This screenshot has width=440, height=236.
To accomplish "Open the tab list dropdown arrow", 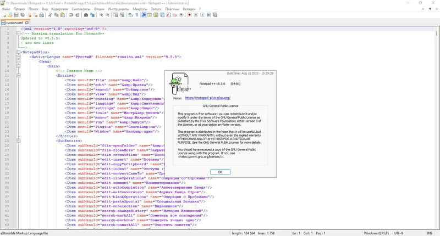I will [x=430, y=9].
